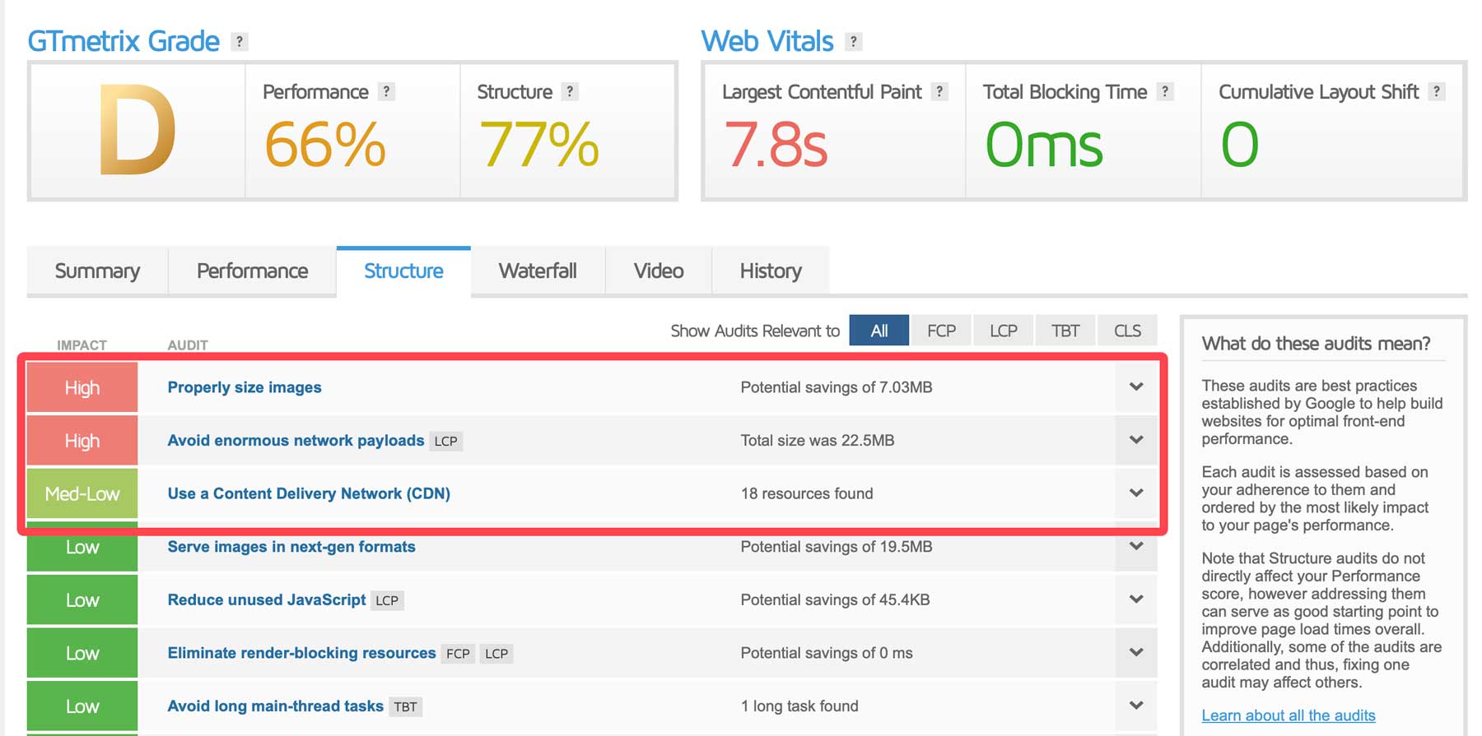
Task: Open the History tab
Action: pos(770,271)
